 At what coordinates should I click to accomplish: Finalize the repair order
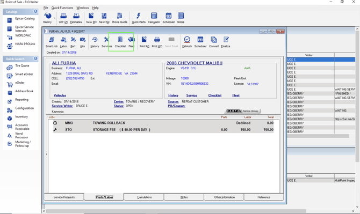pos(226,42)
